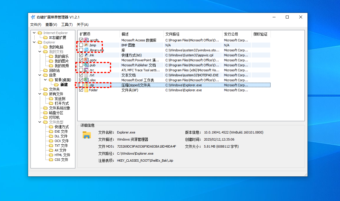Screen dimensions: 340x201
Task: Click the Publisher icon beside .pub
Action: coord(85,65)
